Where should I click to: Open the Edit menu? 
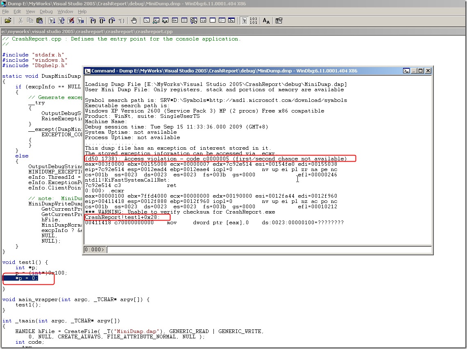tap(17, 11)
